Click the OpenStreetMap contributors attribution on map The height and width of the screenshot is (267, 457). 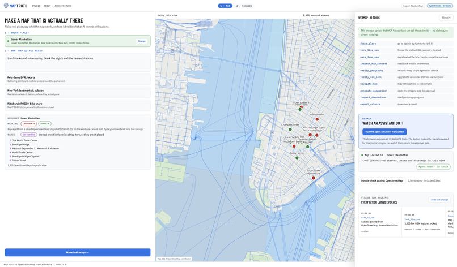pyautogui.click(x=174, y=259)
